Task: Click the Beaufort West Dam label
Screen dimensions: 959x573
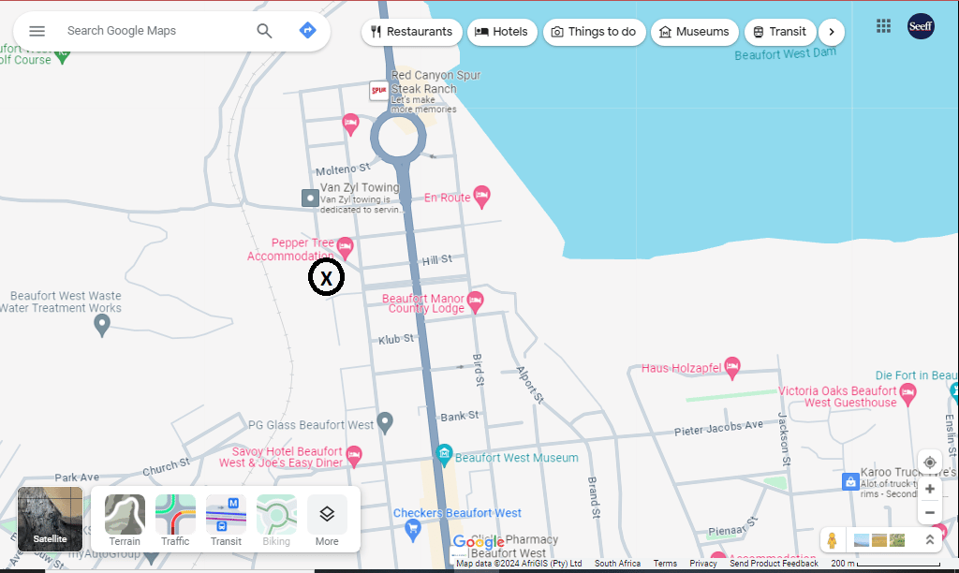Action: tap(786, 53)
